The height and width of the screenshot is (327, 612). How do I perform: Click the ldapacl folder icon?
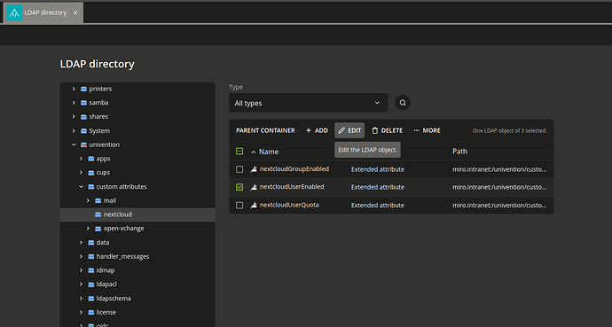coord(91,284)
